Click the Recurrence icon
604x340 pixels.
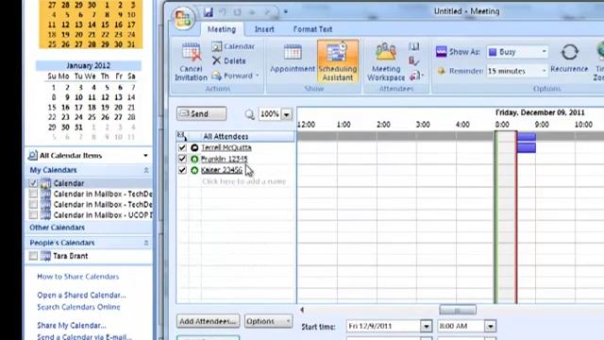(x=569, y=52)
